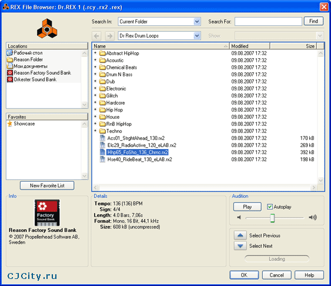The width and height of the screenshot is (331, 286).
Task: Click the Electronic folder icon
Action: click(102, 89)
